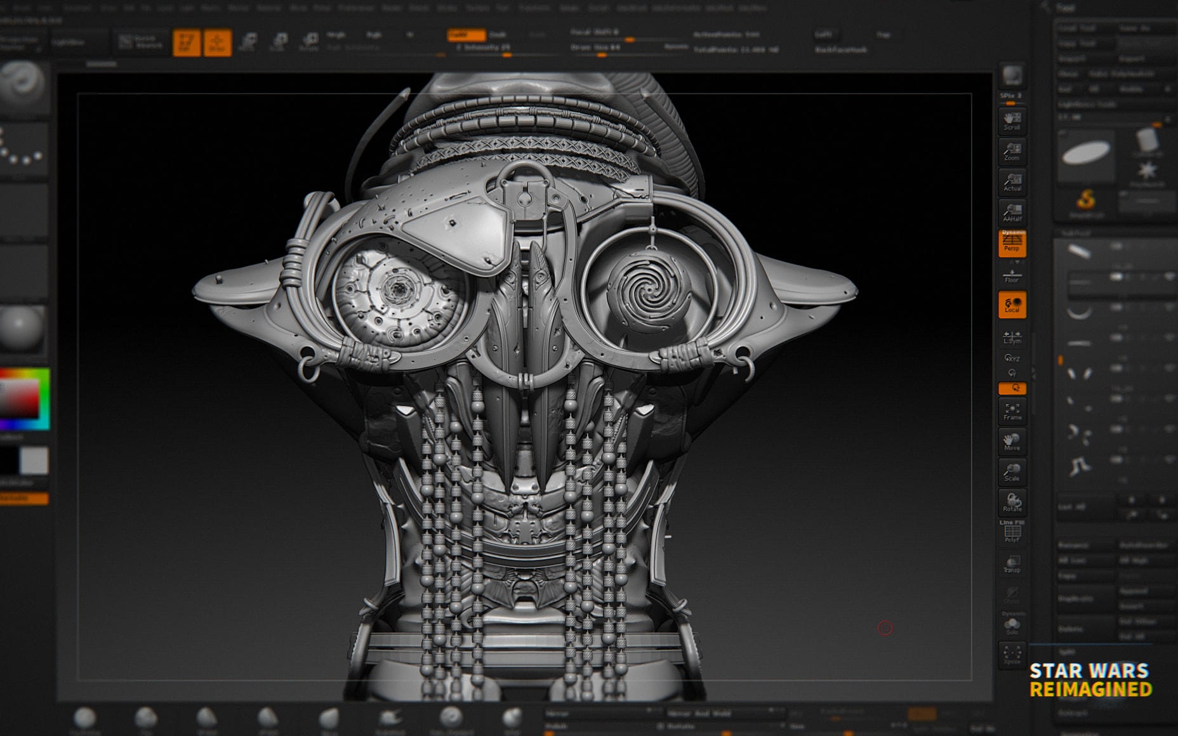The width and height of the screenshot is (1178, 736).
Task: Click the Frame view button
Action: tap(1012, 411)
